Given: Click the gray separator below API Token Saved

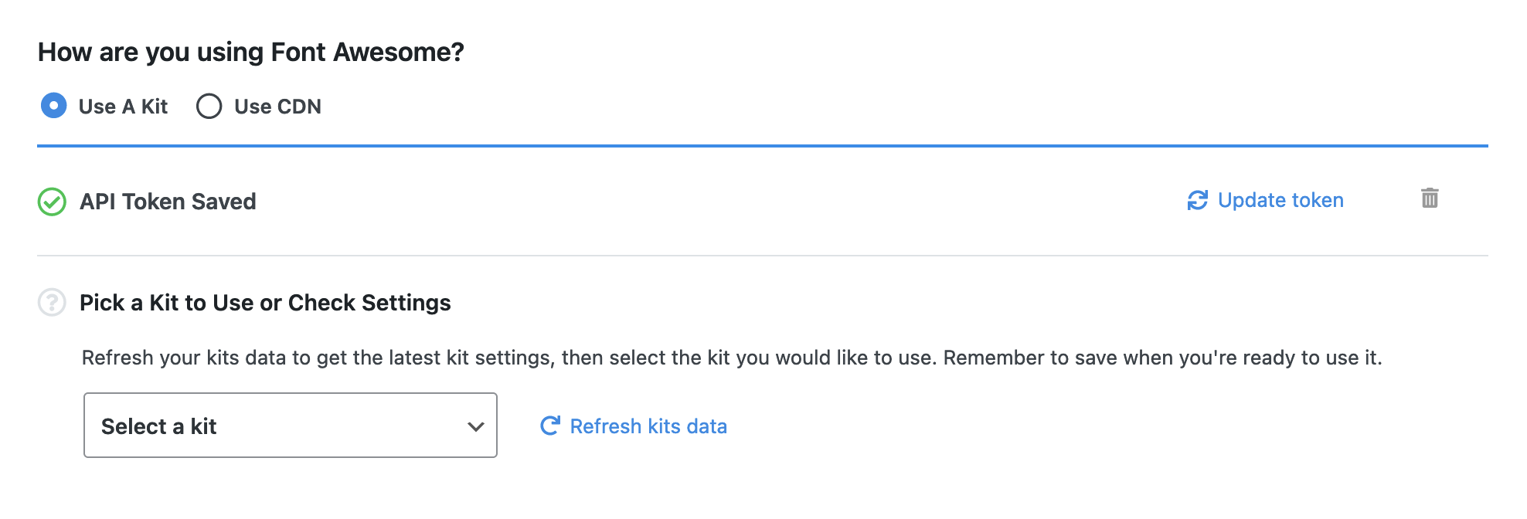Looking at the screenshot, I should tap(762, 256).
